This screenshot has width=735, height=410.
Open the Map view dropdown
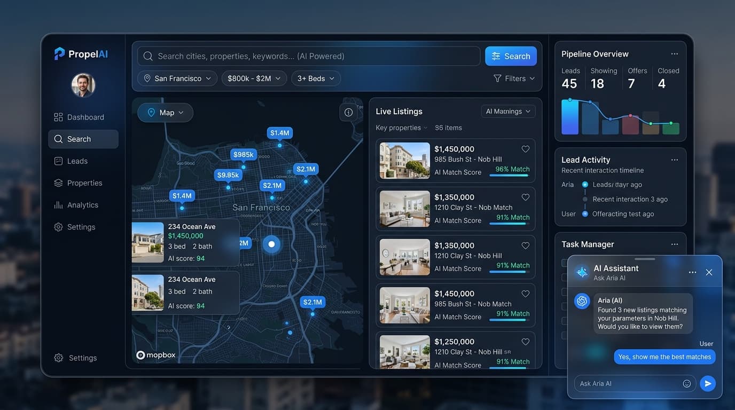click(x=166, y=113)
